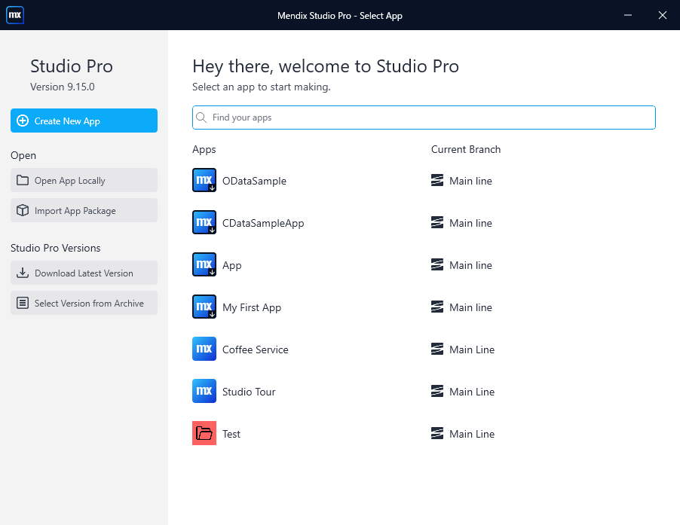Screen dimensions: 680x525
Task: Click the branch icon in the Coffee Service row
Action: click(437, 349)
